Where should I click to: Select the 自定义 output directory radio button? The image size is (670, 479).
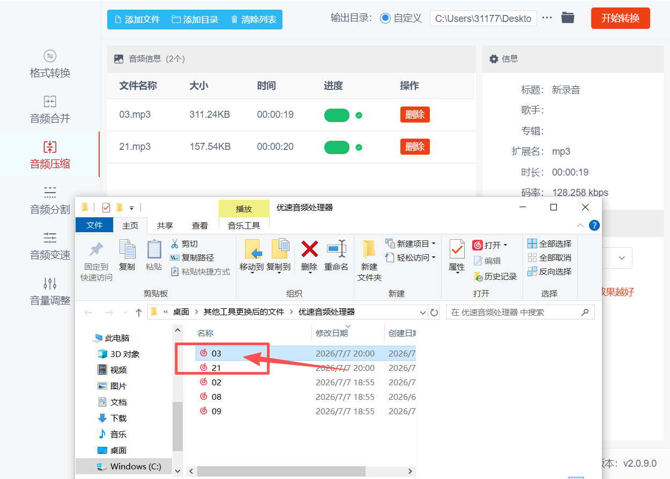385,18
